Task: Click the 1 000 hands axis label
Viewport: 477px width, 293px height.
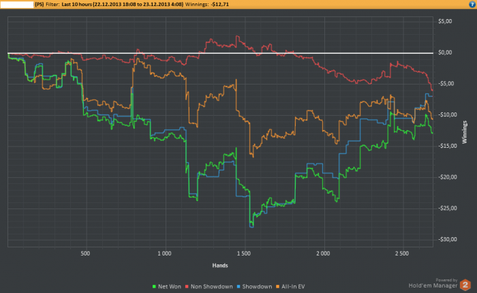Action: point(164,253)
